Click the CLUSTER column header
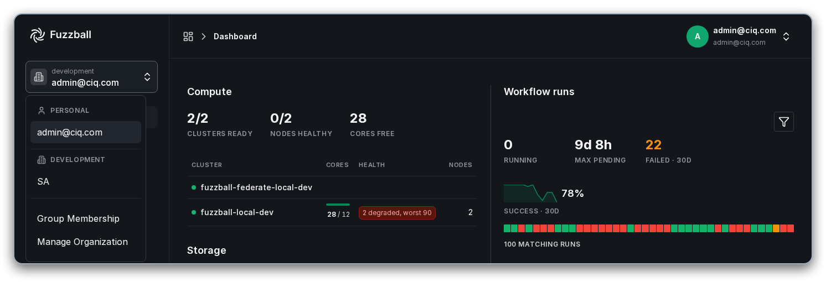The height and width of the screenshot is (282, 826). [206, 165]
